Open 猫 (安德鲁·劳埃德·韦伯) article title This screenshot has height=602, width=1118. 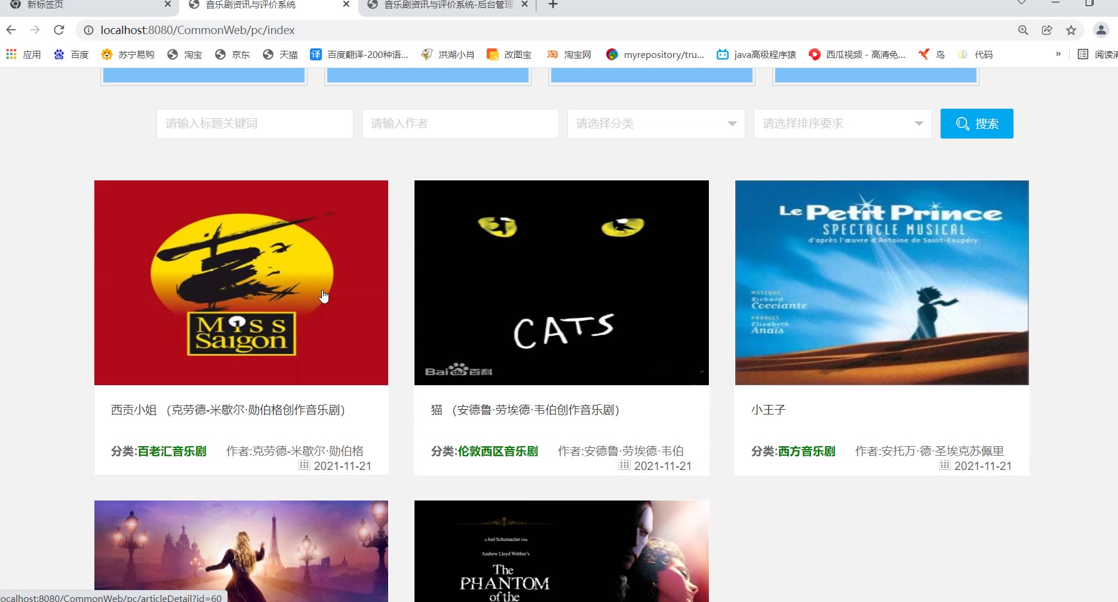[x=526, y=410]
